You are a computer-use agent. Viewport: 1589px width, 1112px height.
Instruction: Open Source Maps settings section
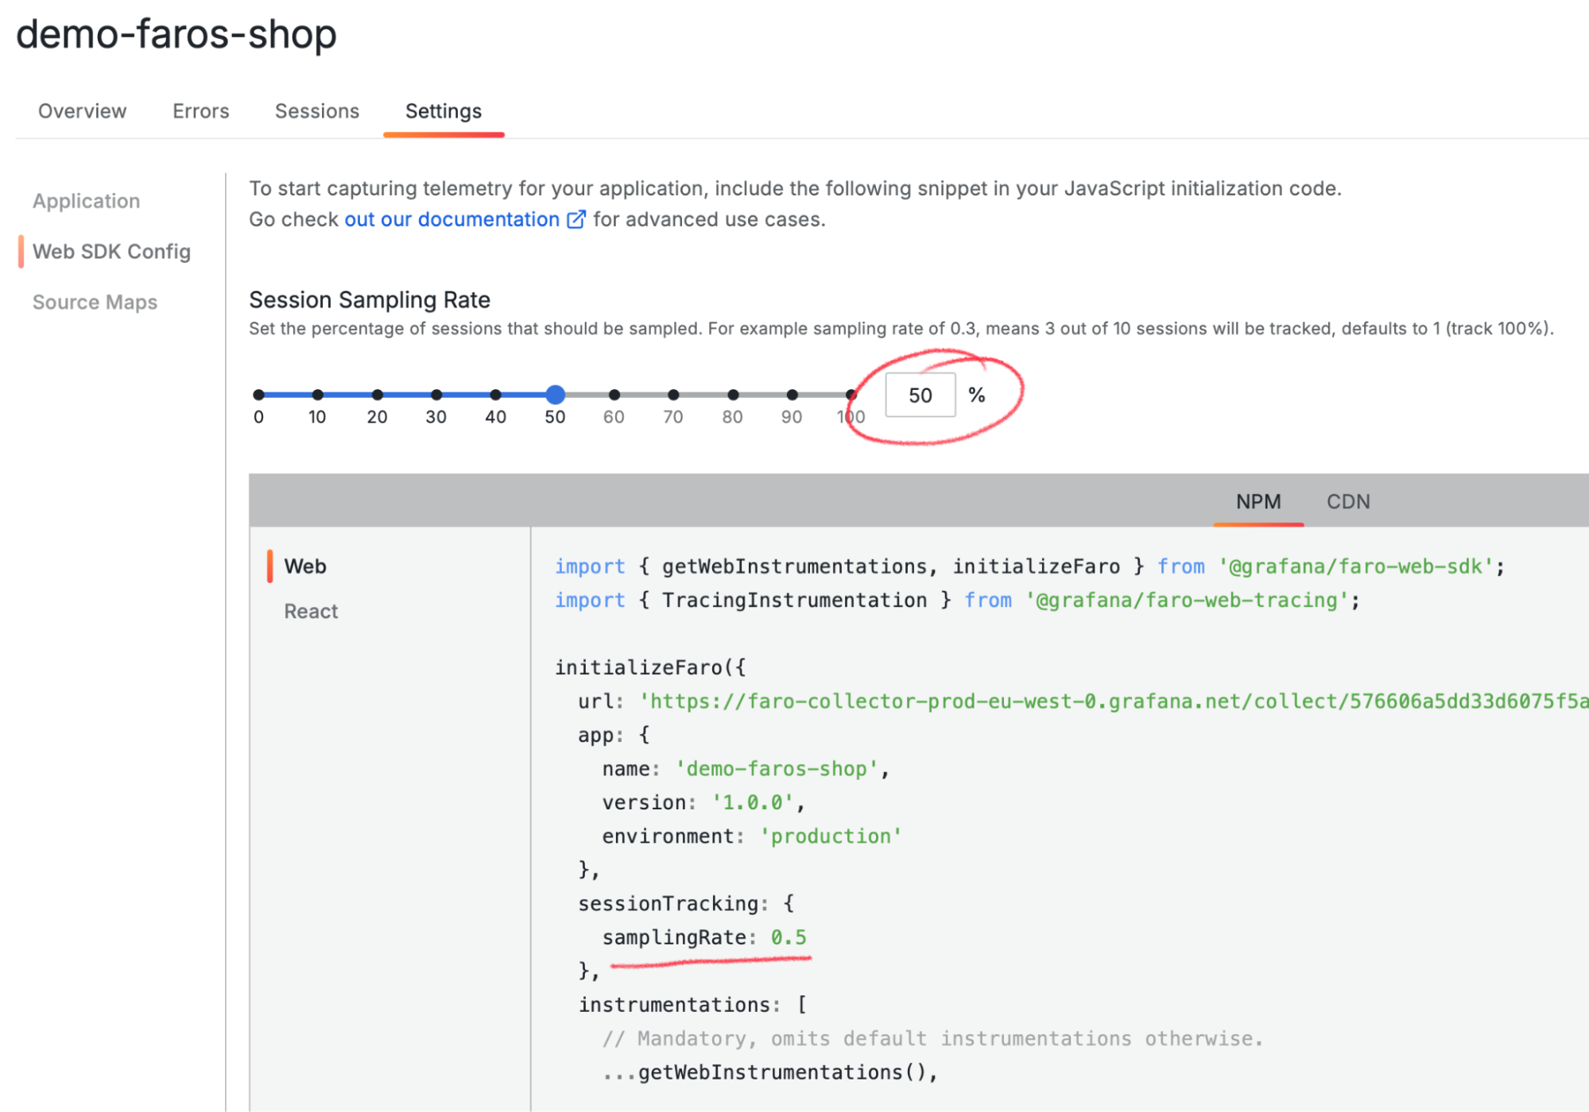coord(95,303)
